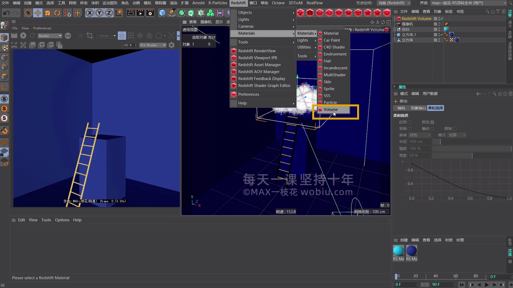Image resolution: width=513 pixels, height=288 pixels.
Task: Toggle the 启用 checkbox
Action: click(410, 122)
